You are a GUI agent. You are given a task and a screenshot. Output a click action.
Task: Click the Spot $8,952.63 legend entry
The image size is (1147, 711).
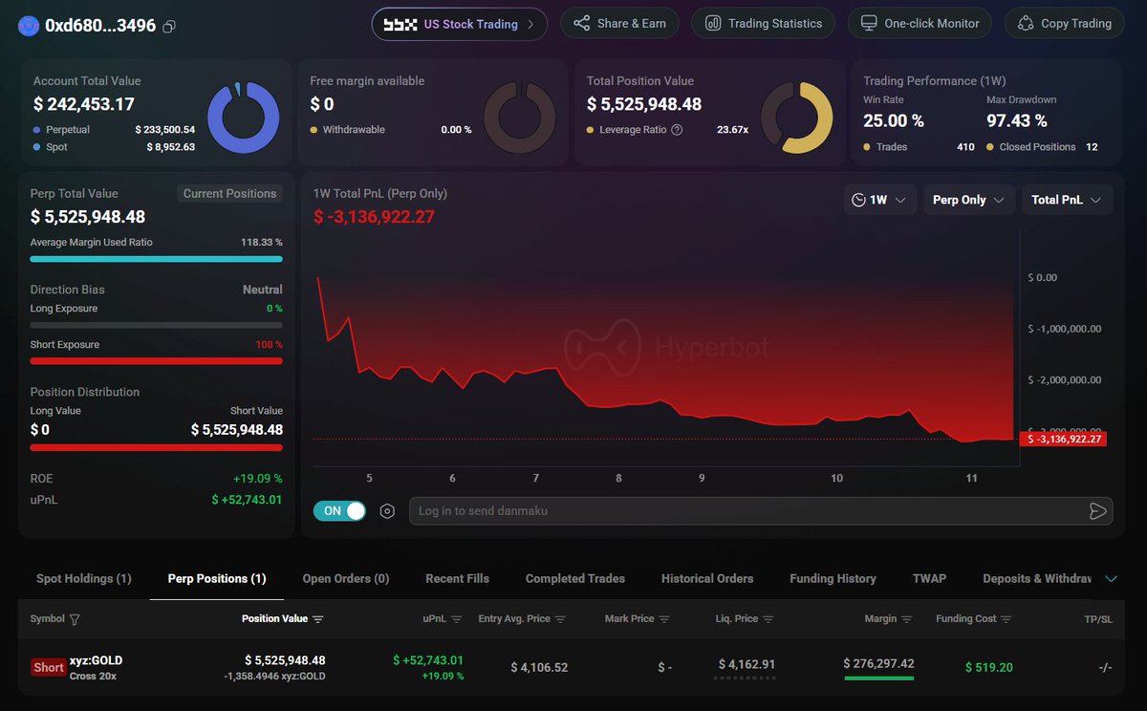point(114,147)
